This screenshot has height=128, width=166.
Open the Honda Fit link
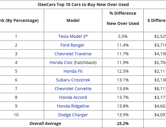(73, 71)
